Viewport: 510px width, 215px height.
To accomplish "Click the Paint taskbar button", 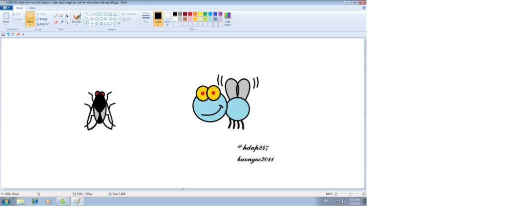I will 77,202.
